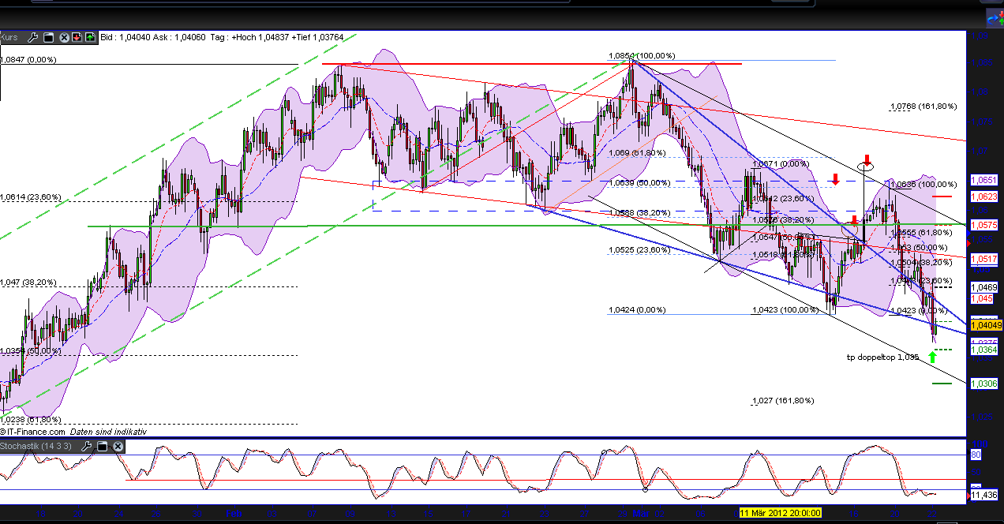This screenshot has height=524, width=1004.
Task: Select the green up-arrow marker near doppeltop label
Action: [x=932, y=356]
